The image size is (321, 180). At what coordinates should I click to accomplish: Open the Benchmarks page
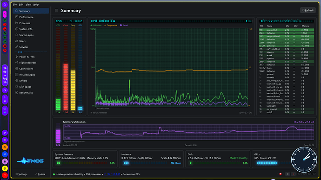pyautogui.click(x=31, y=93)
